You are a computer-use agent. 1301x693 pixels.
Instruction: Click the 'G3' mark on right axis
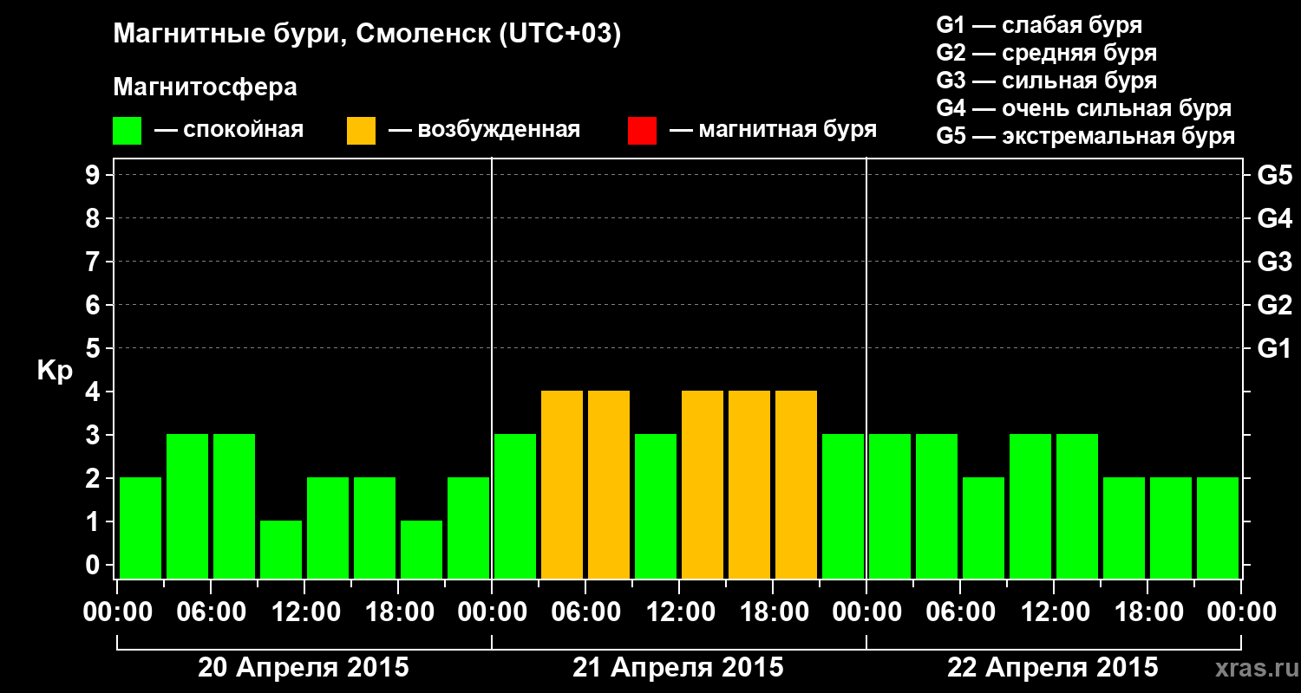pyautogui.click(x=1274, y=262)
